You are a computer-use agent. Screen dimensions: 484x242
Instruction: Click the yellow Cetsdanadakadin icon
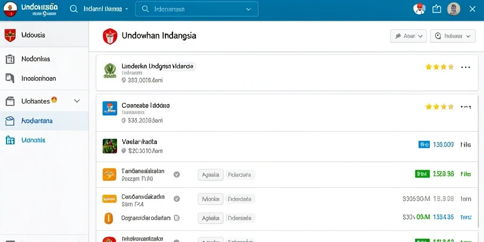click(x=109, y=199)
